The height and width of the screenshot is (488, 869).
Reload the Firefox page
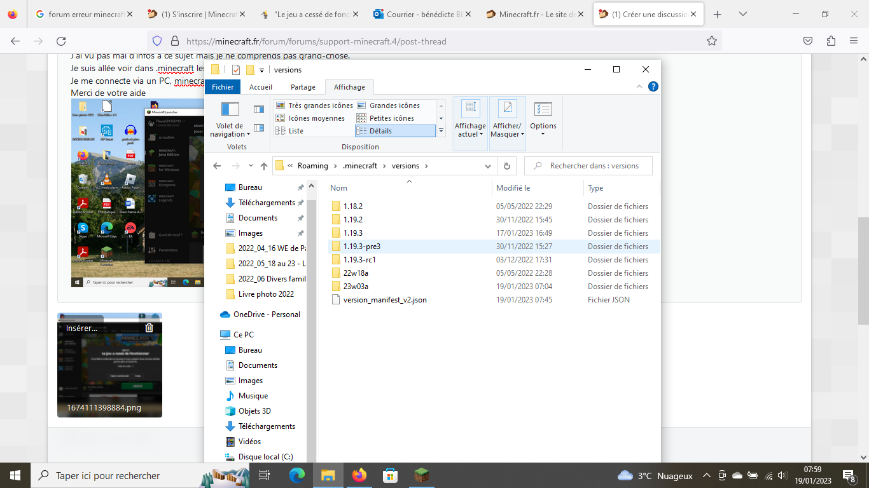tap(61, 41)
